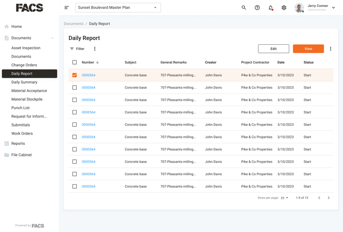
Task: Open Punch List in the sidebar
Action: point(20,108)
